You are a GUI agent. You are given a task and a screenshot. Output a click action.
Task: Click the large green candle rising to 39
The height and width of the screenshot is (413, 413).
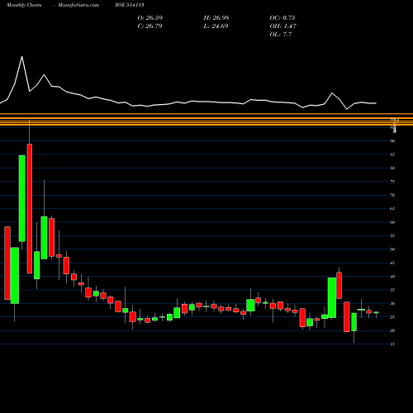332,297
